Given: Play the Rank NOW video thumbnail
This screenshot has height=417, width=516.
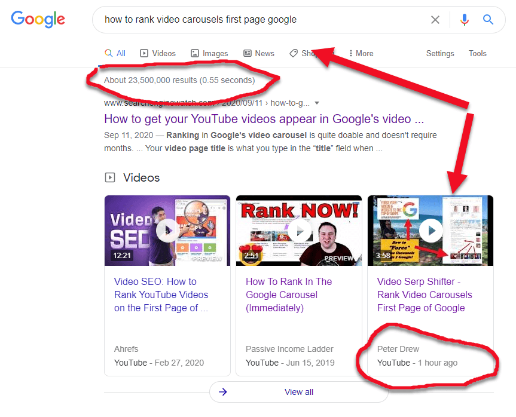Looking at the screenshot, I should tap(299, 231).
